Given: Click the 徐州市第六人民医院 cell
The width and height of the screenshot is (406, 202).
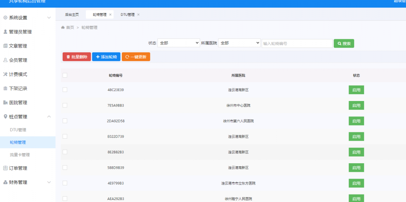Looking at the screenshot, I should 238,121.
